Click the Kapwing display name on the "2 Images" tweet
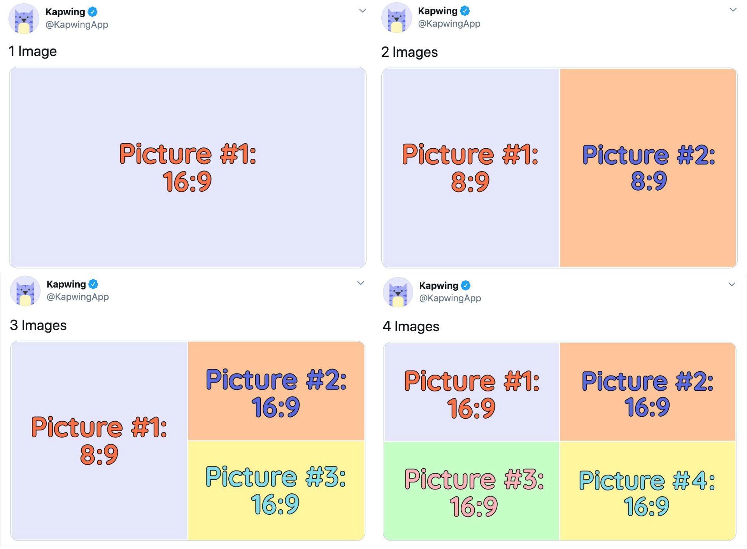Image resolution: width=747 pixels, height=549 pixels. (437, 11)
